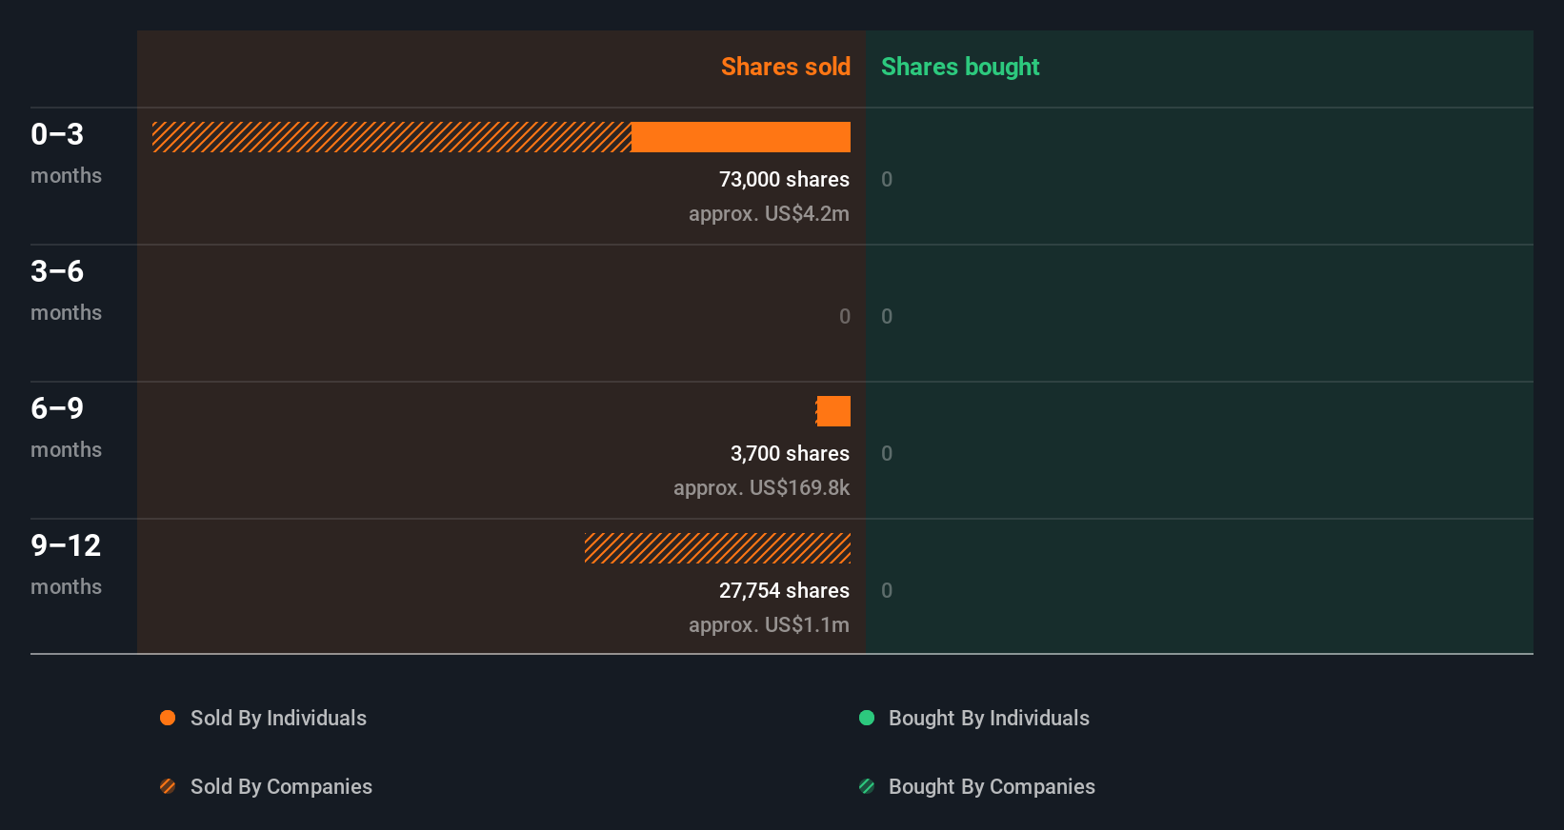Click the 73,000 shares value
Image resolution: width=1564 pixels, height=830 pixels.
(x=784, y=180)
